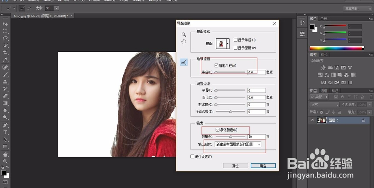Add a Black & White adjustment
374x188 pixels.
pyautogui.click(x=334, y=75)
